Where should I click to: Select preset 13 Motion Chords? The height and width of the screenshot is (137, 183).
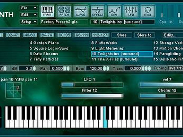pyautogui.click(x=168, y=48)
